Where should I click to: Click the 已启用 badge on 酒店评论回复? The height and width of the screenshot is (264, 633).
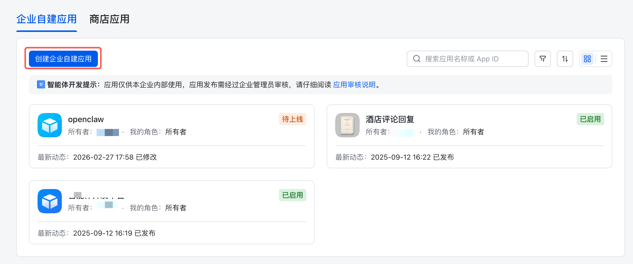point(590,119)
